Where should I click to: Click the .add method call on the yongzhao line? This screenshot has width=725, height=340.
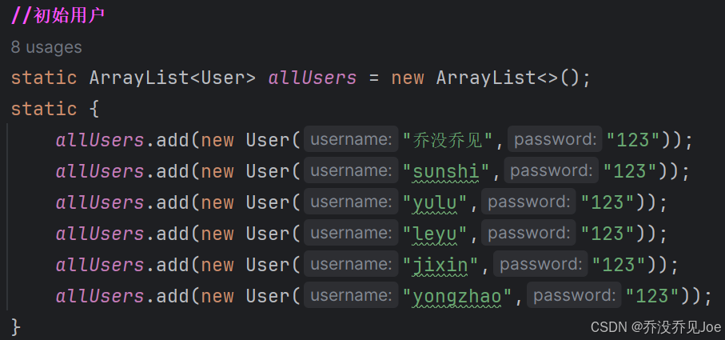pyautogui.click(x=167, y=295)
